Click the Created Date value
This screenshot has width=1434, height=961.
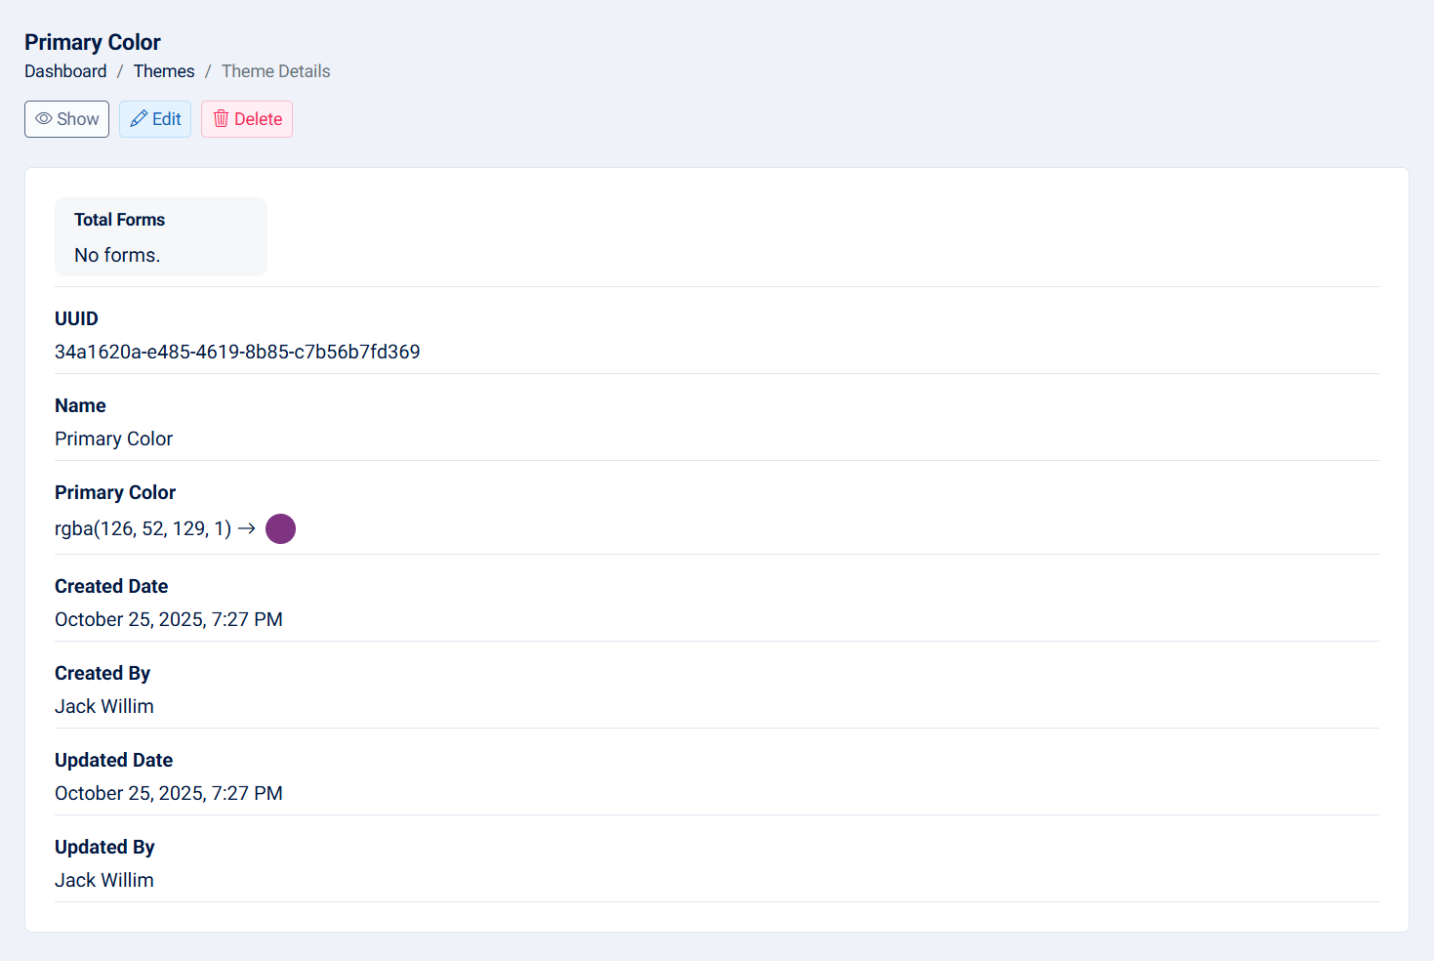[x=169, y=619]
